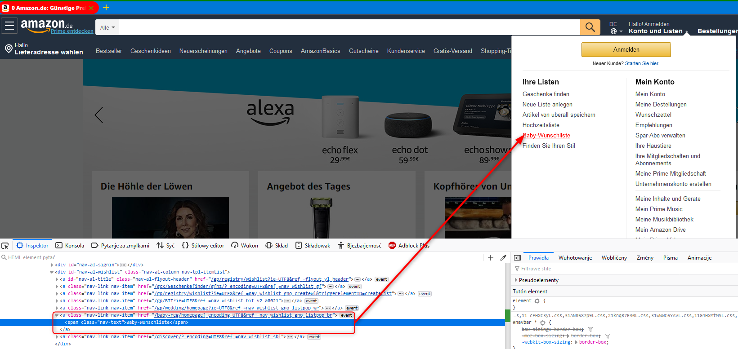The height and width of the screenshot is (349, 738).
Task: Click the filter funnel beside -moz-box-sizing rule
Action: (608, 336)
